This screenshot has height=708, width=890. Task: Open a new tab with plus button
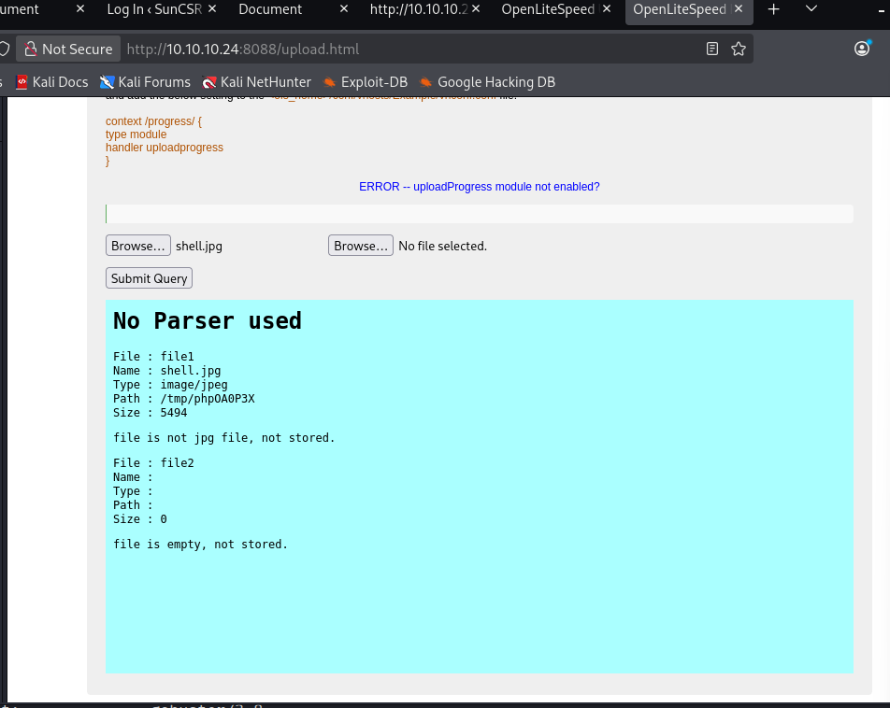click(x=773, y=9)
